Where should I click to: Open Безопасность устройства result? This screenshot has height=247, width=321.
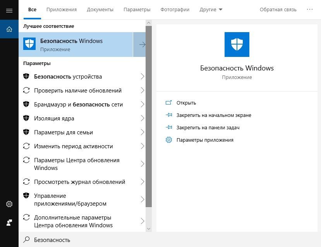pyautogui.click(x=82, y=77)
